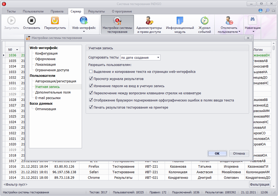Expand the Отключить пользователя dropdown arrow
278x196 pixels.
[x=239, y=32]
